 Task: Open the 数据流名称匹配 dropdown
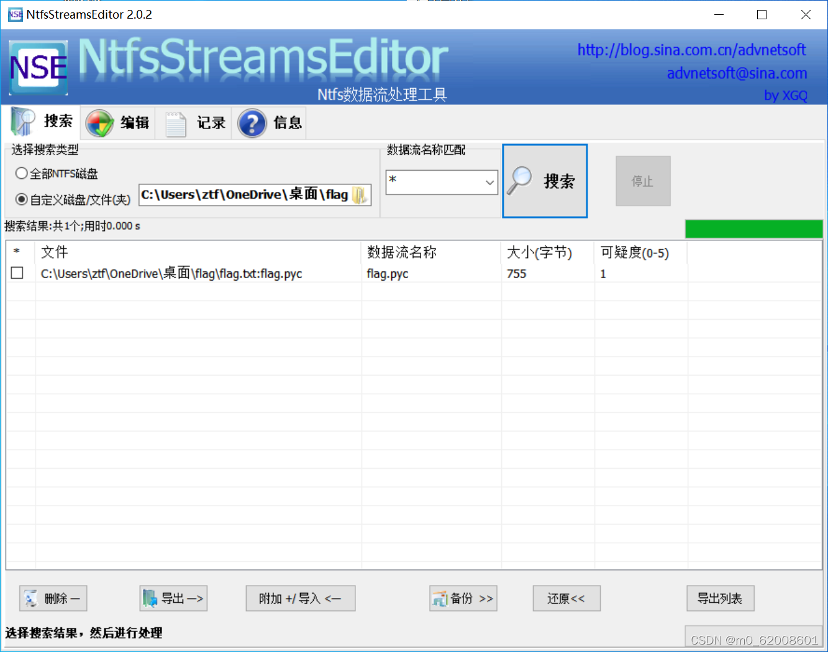coord(489,183)
